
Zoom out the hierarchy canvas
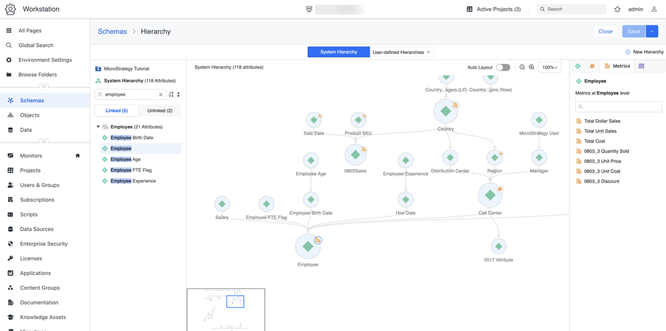click(x=522, y=67)
